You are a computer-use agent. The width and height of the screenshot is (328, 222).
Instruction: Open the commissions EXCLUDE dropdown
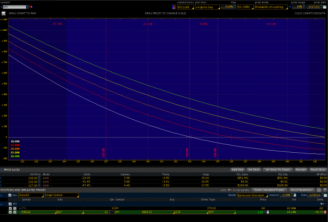[x=184, y=7]
